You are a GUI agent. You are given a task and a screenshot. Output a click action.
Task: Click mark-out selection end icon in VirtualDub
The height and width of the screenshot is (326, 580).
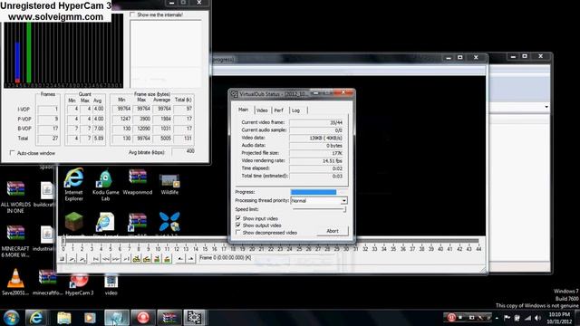click(190, 259)
